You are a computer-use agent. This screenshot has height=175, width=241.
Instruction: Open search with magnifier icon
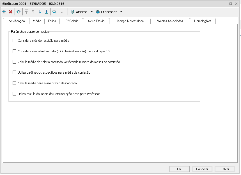[x=54, y=12]
